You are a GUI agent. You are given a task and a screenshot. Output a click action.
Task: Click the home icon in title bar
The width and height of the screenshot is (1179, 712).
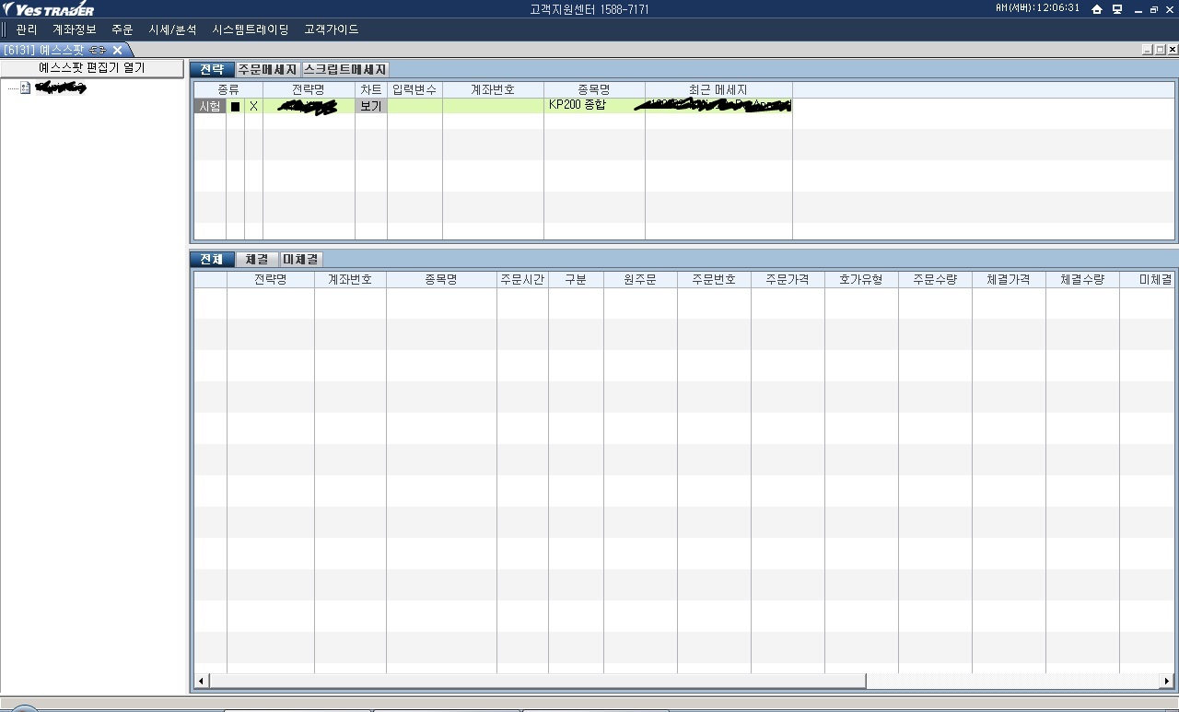(x=1096, y=9)
